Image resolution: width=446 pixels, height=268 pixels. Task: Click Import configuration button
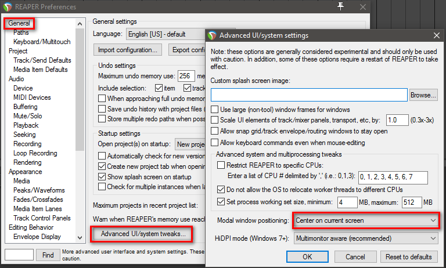[x=128, y=50]
